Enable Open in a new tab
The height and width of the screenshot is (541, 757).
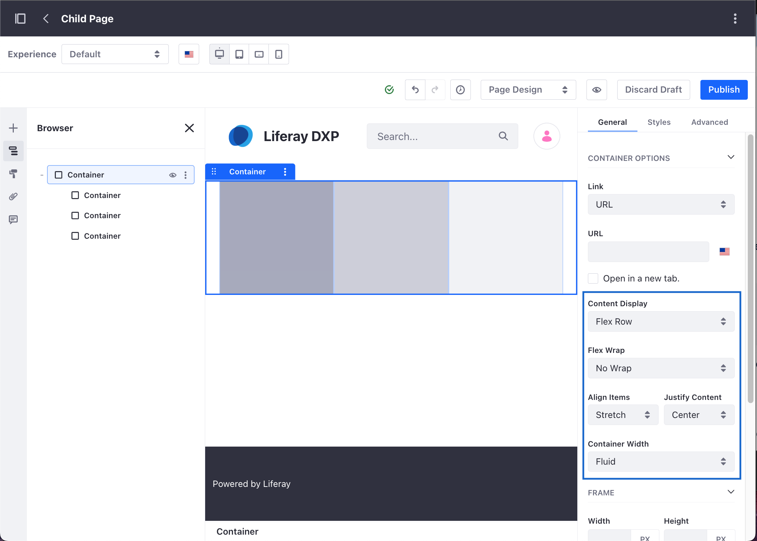tap(593, 278)
